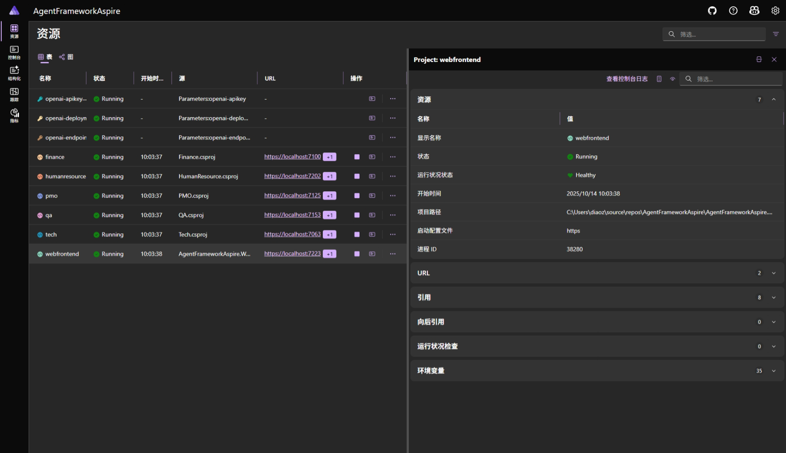Click the document icon beside 查看控制台日志

659,79
